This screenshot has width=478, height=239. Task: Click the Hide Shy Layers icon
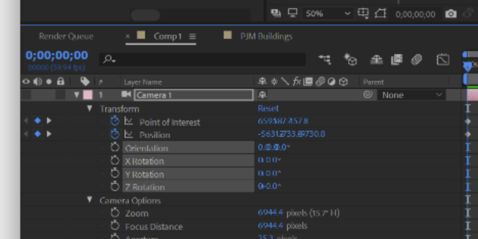[376, 59]
